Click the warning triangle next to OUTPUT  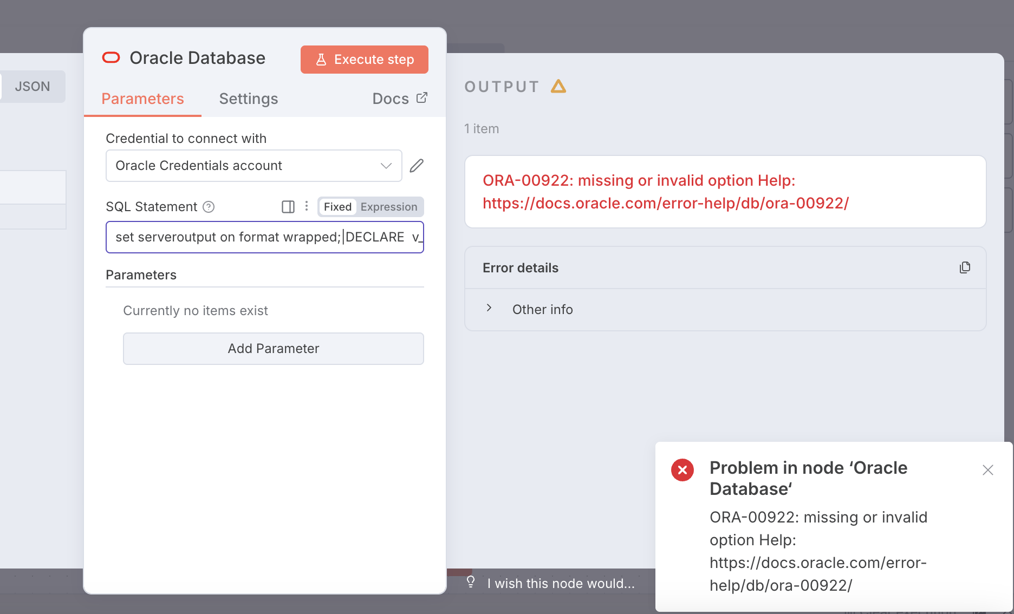[558, 86]
